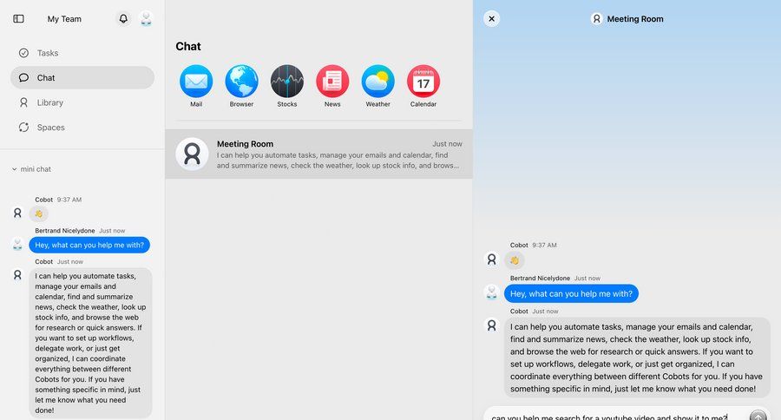Open the Weather app icon

click(x=378, y=82)
